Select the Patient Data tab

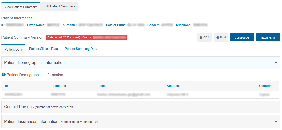point(13,49)
